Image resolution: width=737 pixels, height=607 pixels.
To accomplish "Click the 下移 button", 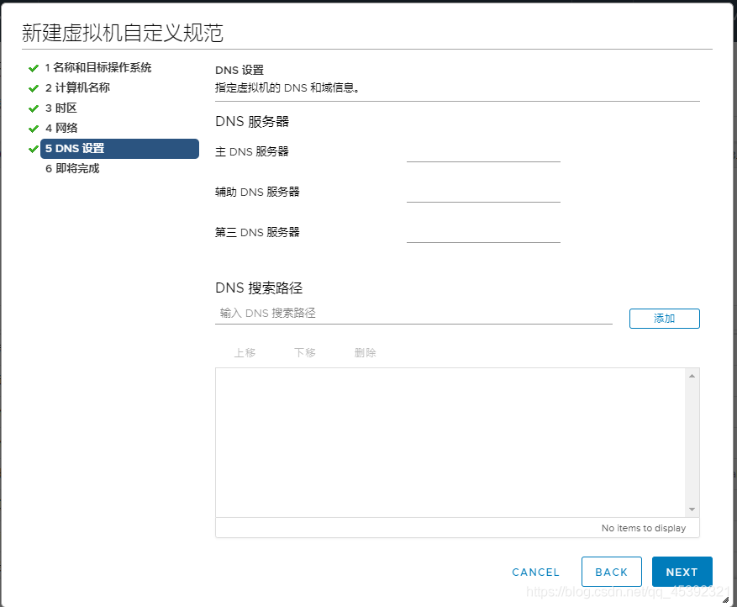I will [305, 353].
